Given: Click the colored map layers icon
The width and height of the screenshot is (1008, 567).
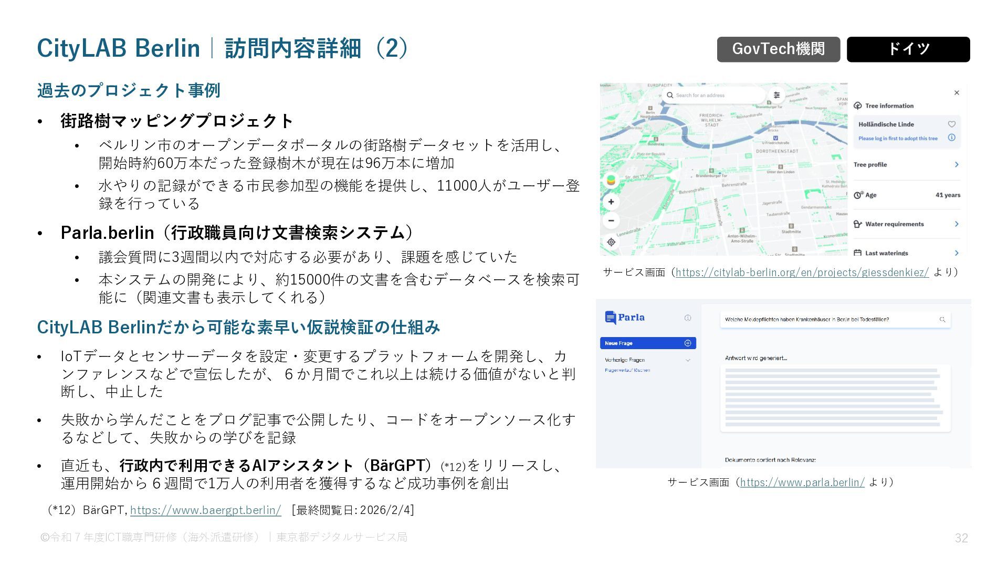Looking at the screenshot, I should (611, 180).
